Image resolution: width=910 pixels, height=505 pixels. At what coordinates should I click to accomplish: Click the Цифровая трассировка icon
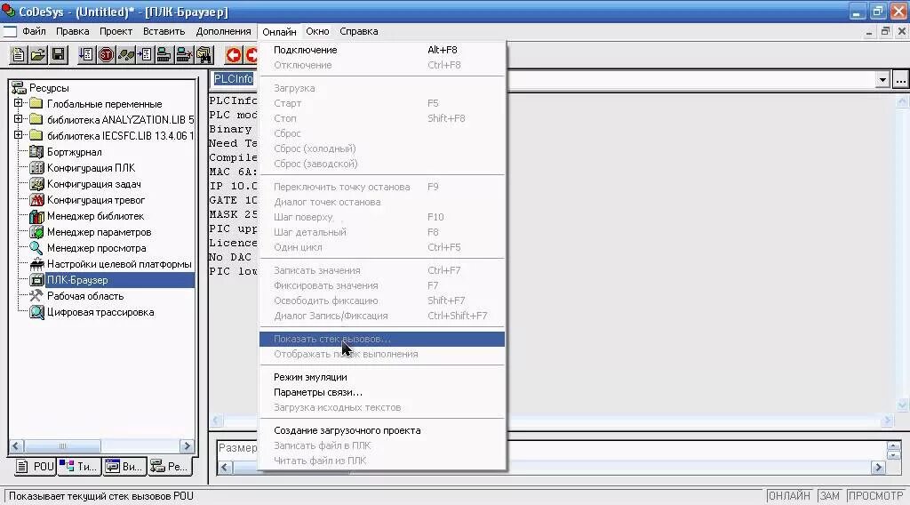36,312
